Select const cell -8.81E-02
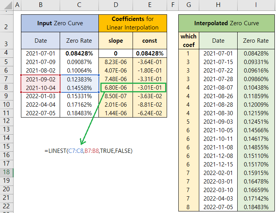The height and width of the screenshot is (213, 276). [x=150, y=105]
